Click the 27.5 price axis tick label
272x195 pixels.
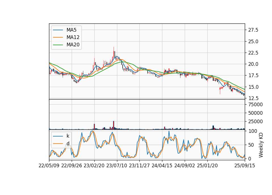pyautogui.click(x=253, y=30)
